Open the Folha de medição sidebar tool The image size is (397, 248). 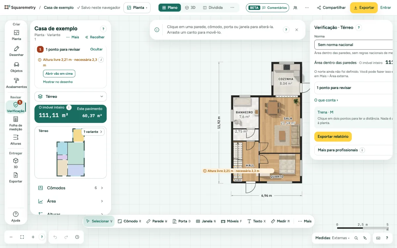(x=16, y=123)
